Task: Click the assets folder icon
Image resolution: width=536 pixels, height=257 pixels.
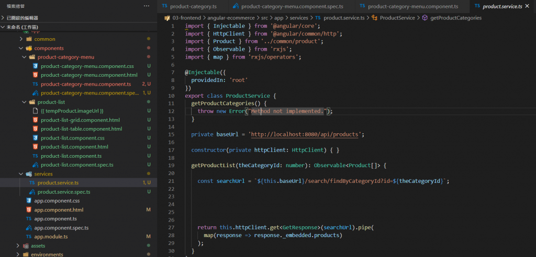Action: point(25,246)
